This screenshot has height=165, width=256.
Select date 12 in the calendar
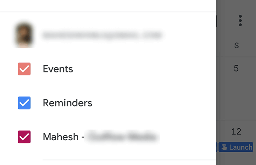click(x=236, y=132)
